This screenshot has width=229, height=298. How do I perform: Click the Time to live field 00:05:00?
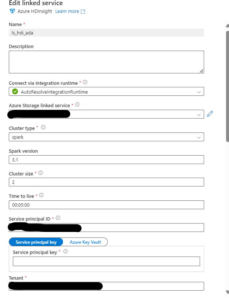(x=106, y=205)
